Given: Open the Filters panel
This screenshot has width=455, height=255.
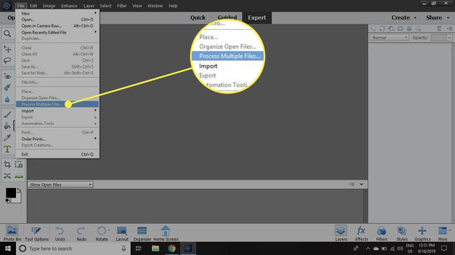Looking at the screenshot, I should (381, 233).
